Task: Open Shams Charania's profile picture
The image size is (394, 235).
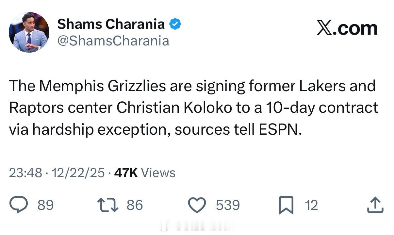Action: coord(29,32)
